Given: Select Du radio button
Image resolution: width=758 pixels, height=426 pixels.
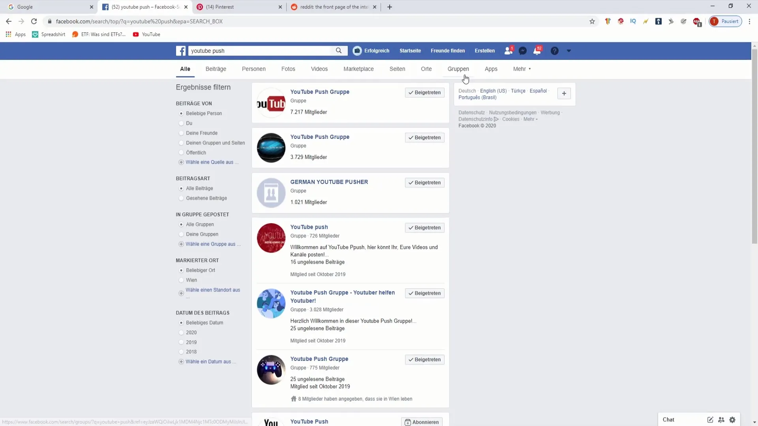Looking at the screenshot, I should tap(181, 123).
